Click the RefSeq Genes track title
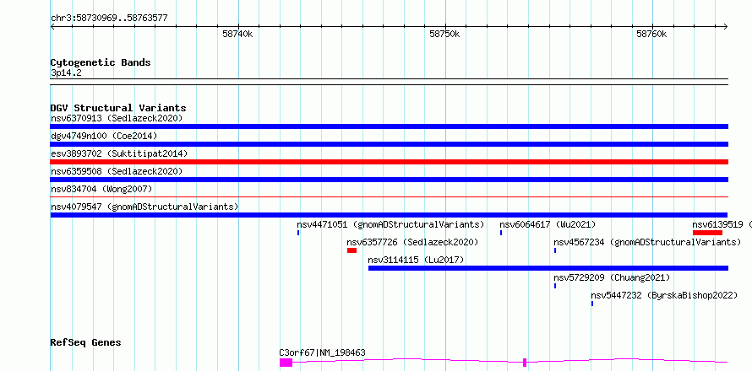This screenshot has height=371, width=752. tap(86, 342)
